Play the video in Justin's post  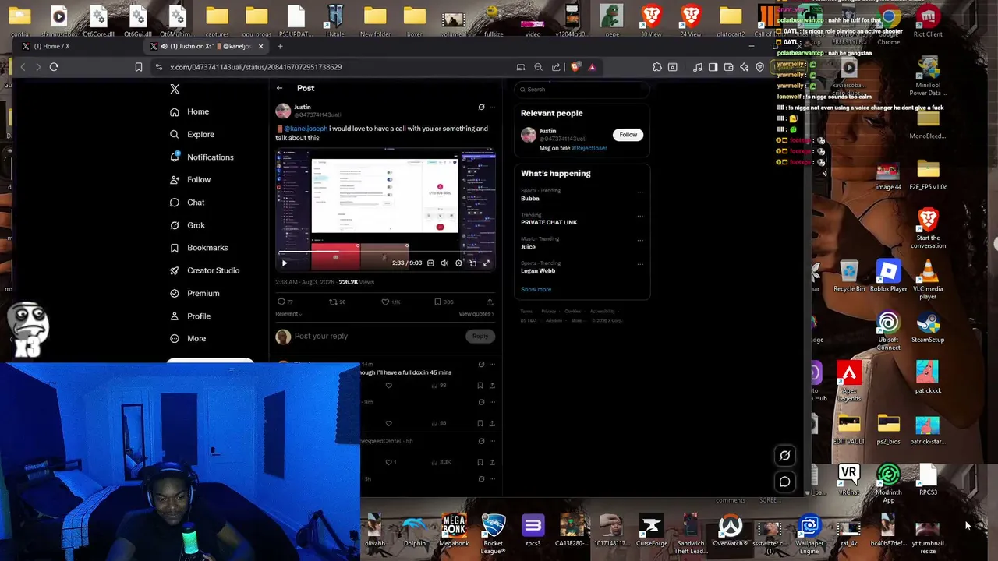click(284, 263)
